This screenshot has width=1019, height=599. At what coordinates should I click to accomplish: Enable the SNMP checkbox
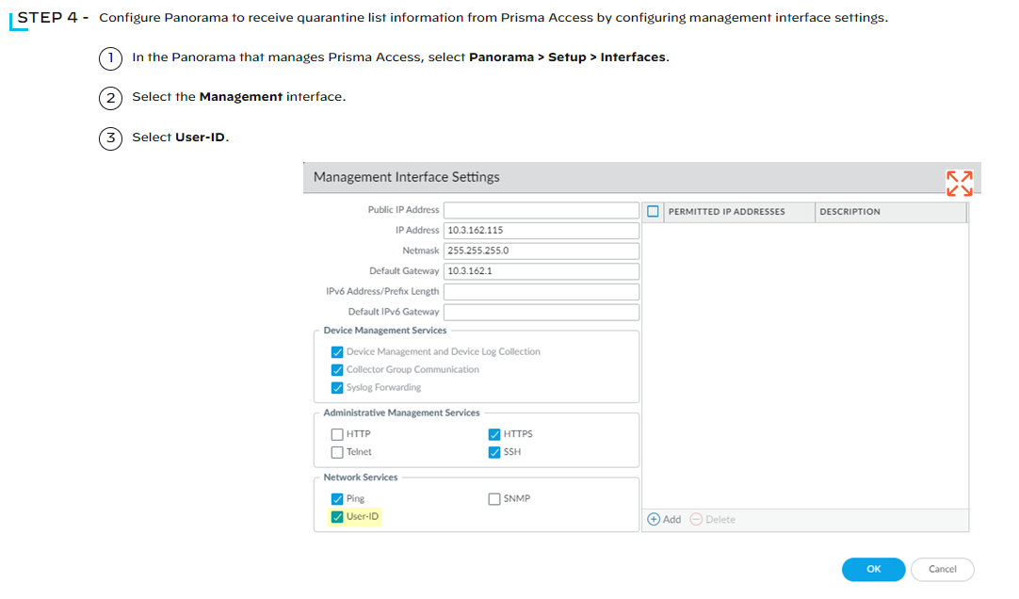click(x=494, y=499)
